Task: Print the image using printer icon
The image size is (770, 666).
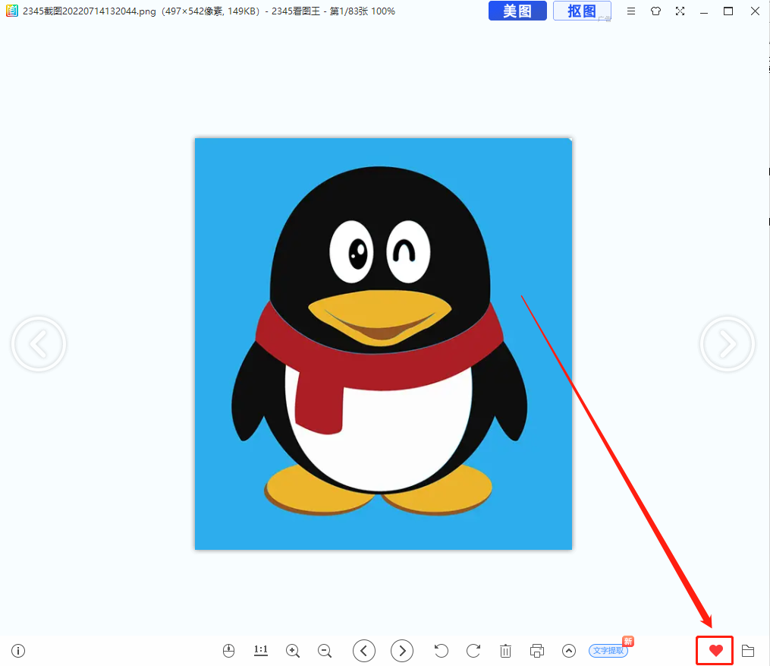Action: click(x=537, y=651)
